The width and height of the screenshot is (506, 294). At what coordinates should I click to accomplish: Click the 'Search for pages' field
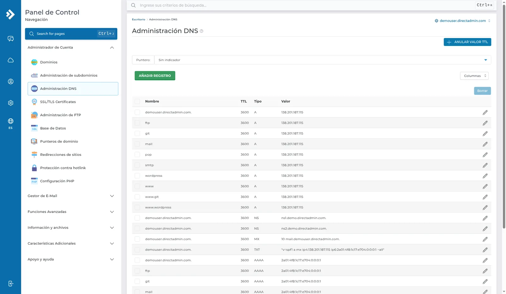(x=71, y=34)
